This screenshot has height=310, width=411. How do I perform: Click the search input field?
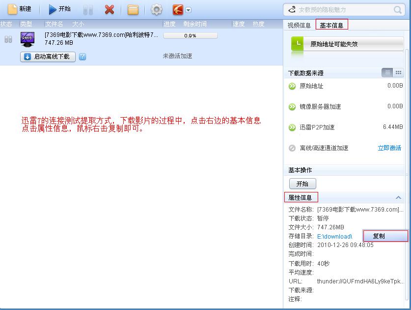point(344,10)
